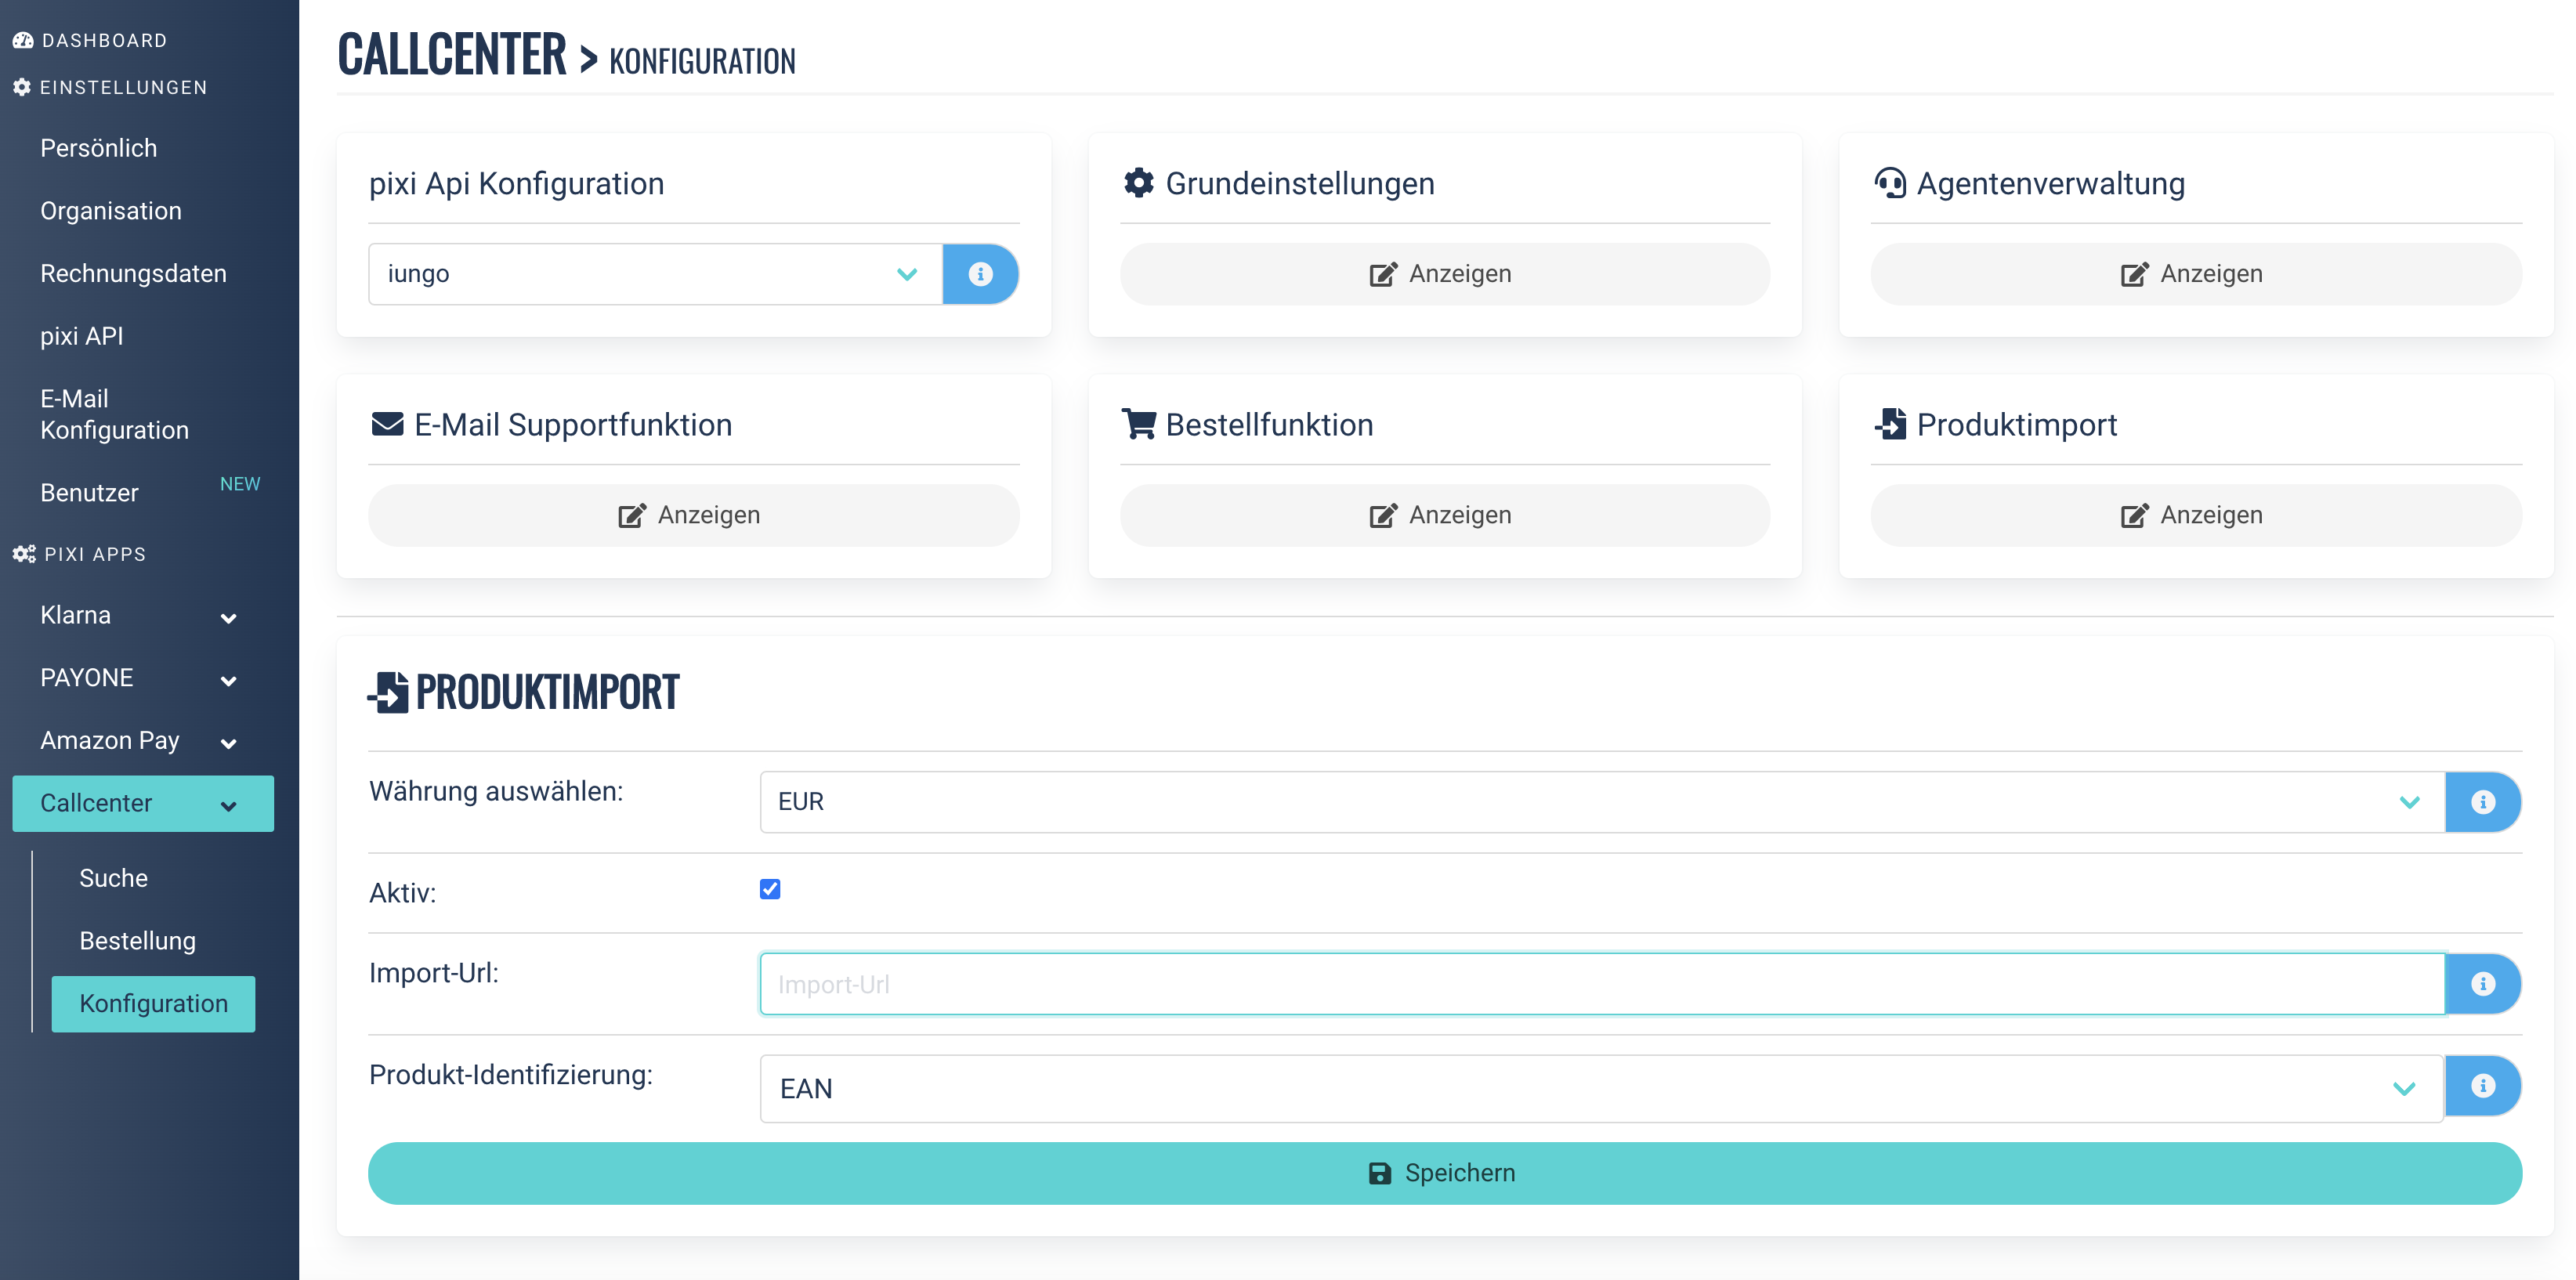Click info icon next to Währung dropdown

[x=2482, y=802]
